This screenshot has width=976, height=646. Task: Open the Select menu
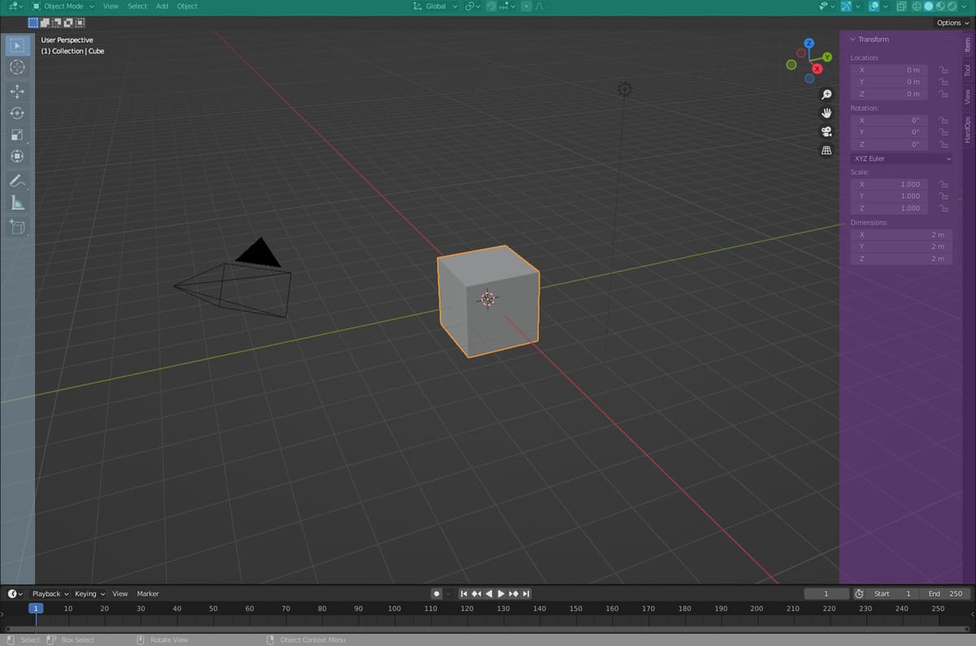137,7
